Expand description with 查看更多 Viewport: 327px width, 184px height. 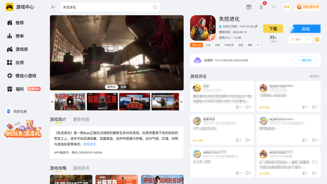tap(90, 144)
